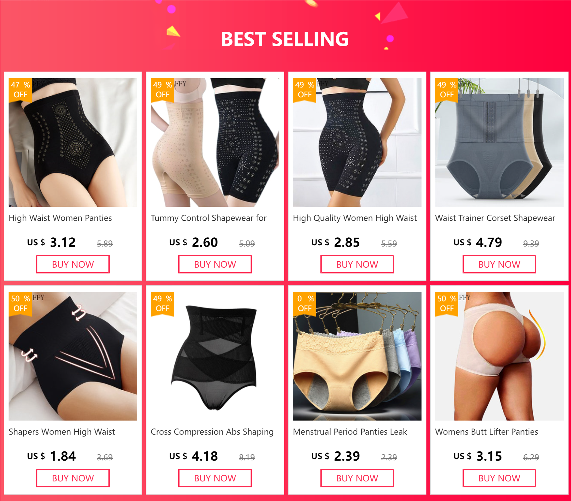
Task: Click the US $ 2.60 price text
Action: [x=194, y=243]
